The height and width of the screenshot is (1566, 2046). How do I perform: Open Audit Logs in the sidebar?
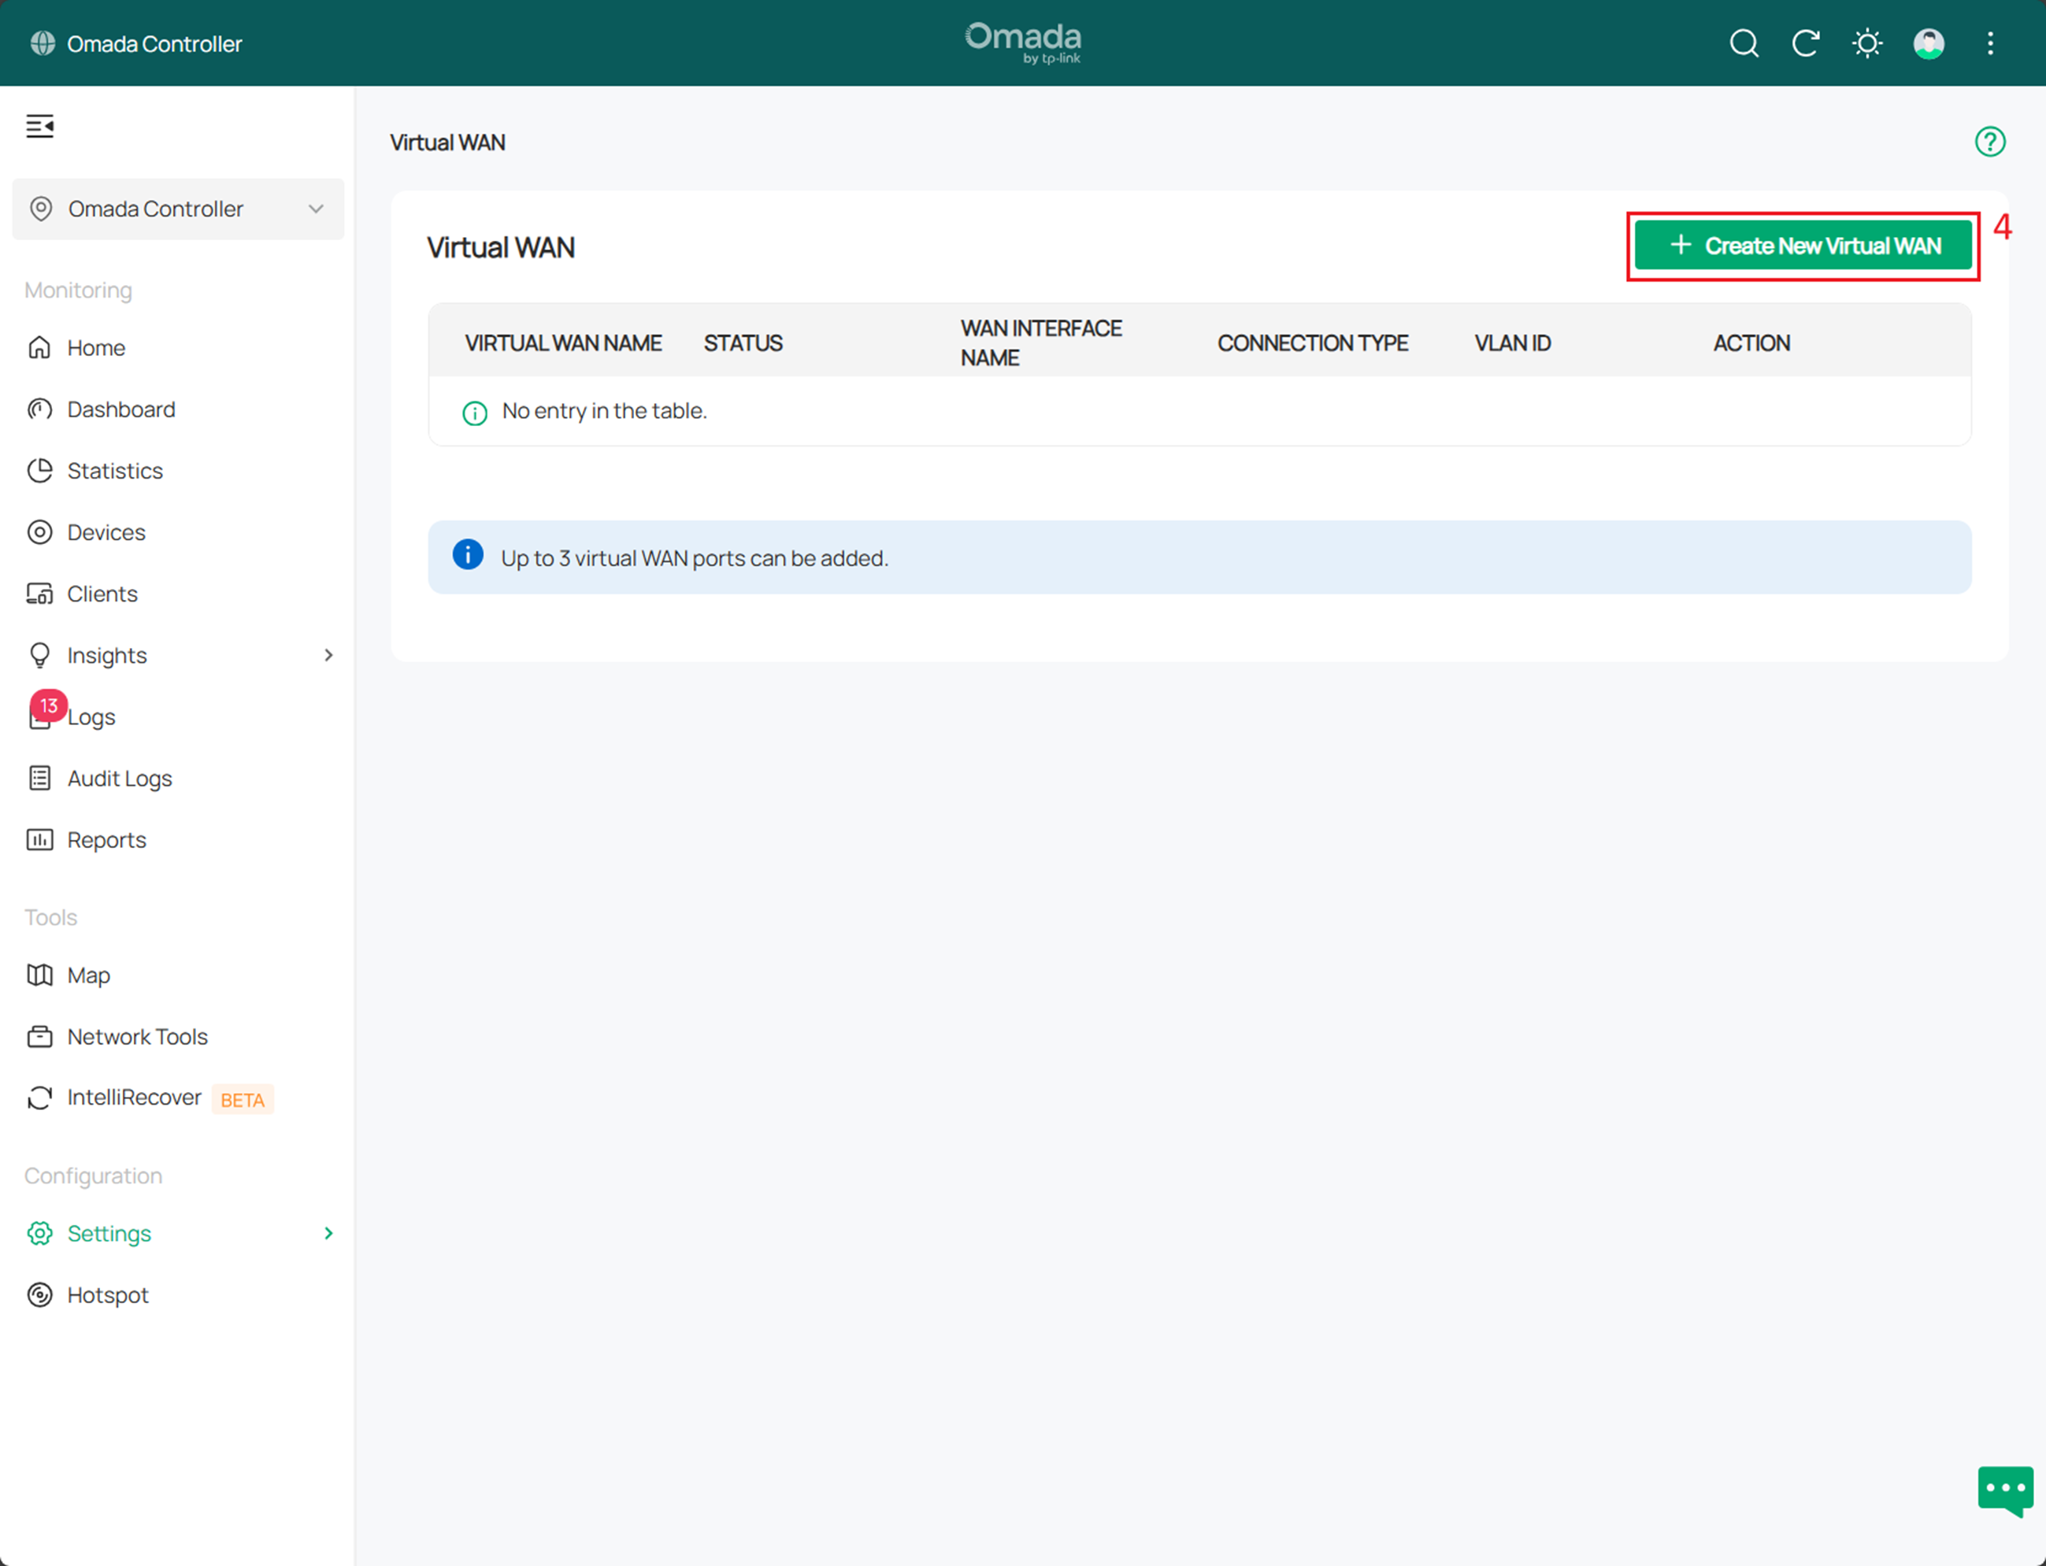[120, 779]
